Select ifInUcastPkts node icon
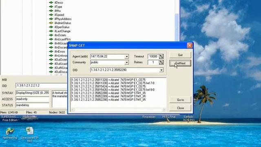This screenshot has height=147, width=261. click(x=51, y=39)
